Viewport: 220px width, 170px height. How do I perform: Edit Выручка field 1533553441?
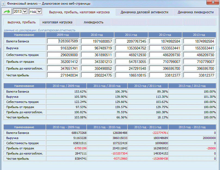click(x=165, y=48)
